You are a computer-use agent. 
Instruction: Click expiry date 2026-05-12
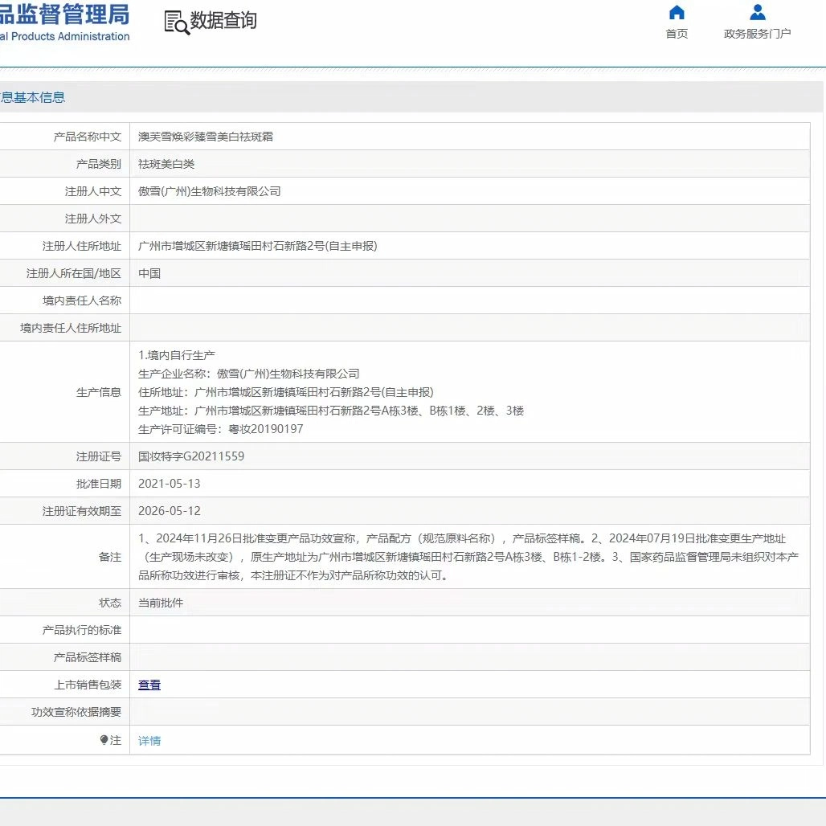[170, 511]
